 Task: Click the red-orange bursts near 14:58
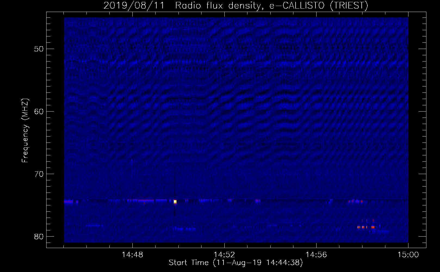click(x=366, y=227)
